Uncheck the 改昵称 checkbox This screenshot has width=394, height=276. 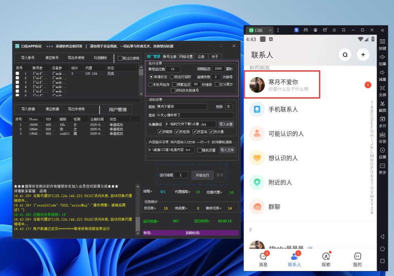click(160, 132)
